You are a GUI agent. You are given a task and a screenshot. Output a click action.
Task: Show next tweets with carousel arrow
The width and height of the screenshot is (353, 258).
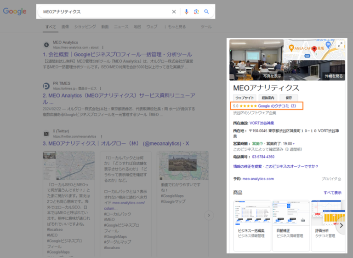(x=209, y=215)
